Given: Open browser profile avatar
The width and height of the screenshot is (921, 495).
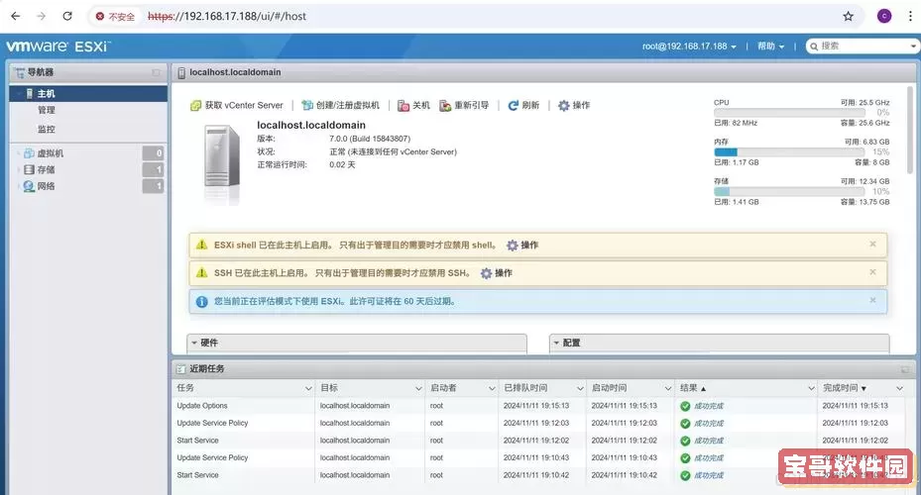Looking at the screenshot, I should [884, 17].
